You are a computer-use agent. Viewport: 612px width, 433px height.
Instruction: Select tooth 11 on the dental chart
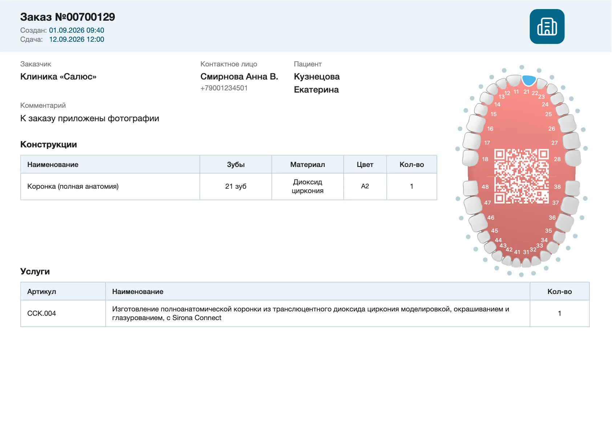514,81
